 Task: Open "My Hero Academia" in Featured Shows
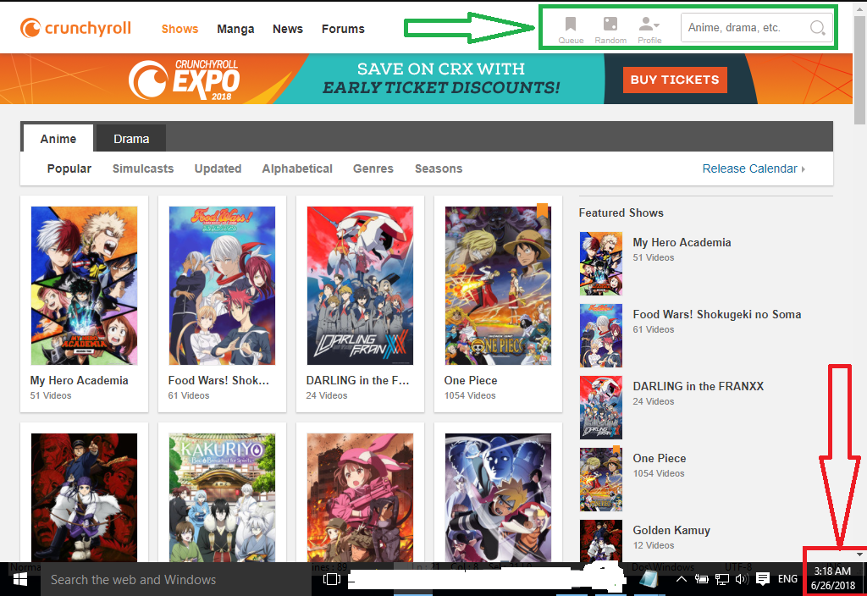tap(682, 242)
